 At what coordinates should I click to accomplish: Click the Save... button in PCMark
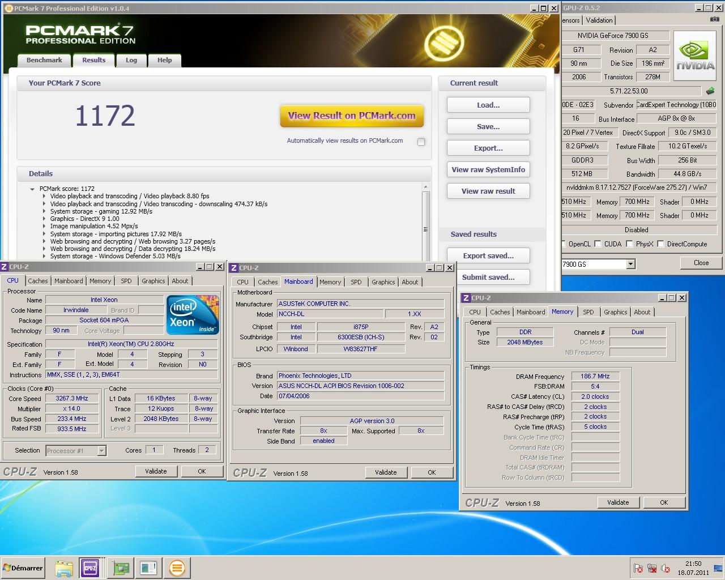point(488,127)
